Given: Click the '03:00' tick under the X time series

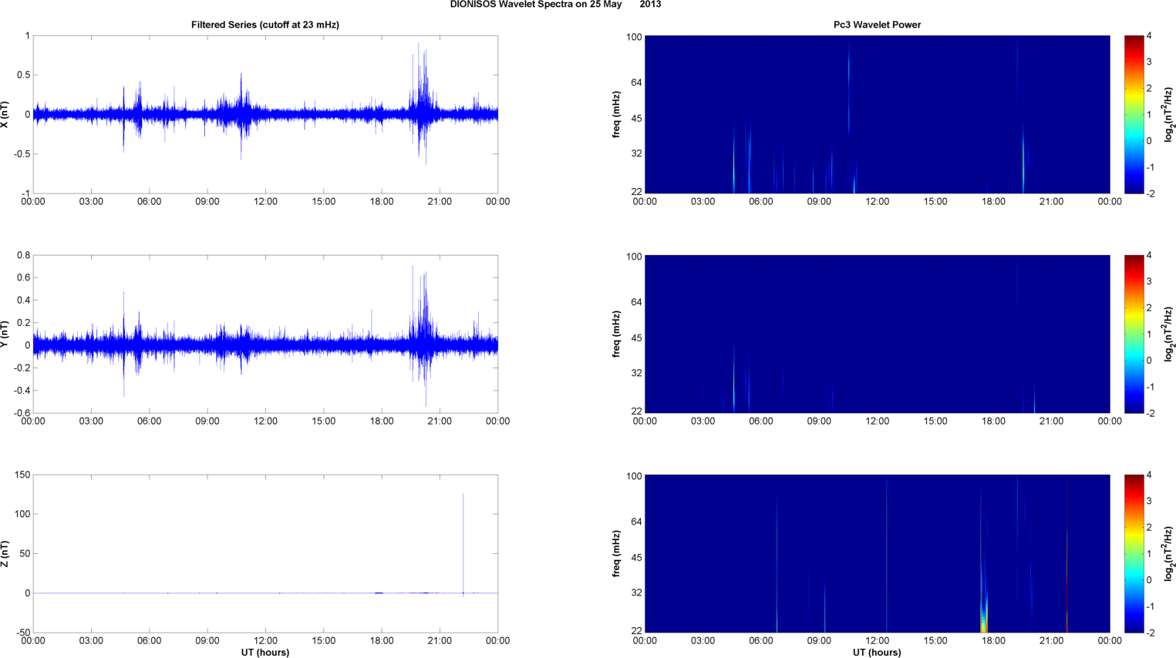Looking at the screenshot, I should point(91,202).
